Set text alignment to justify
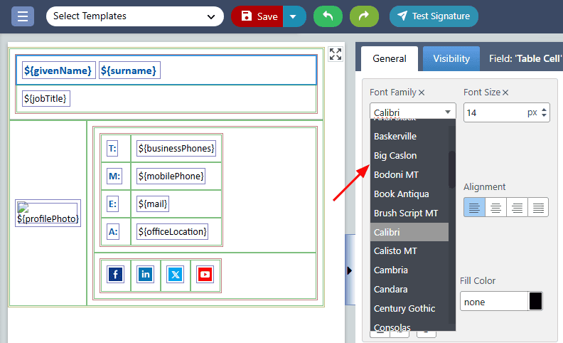563x343 pixels. (x=538, y=207)
